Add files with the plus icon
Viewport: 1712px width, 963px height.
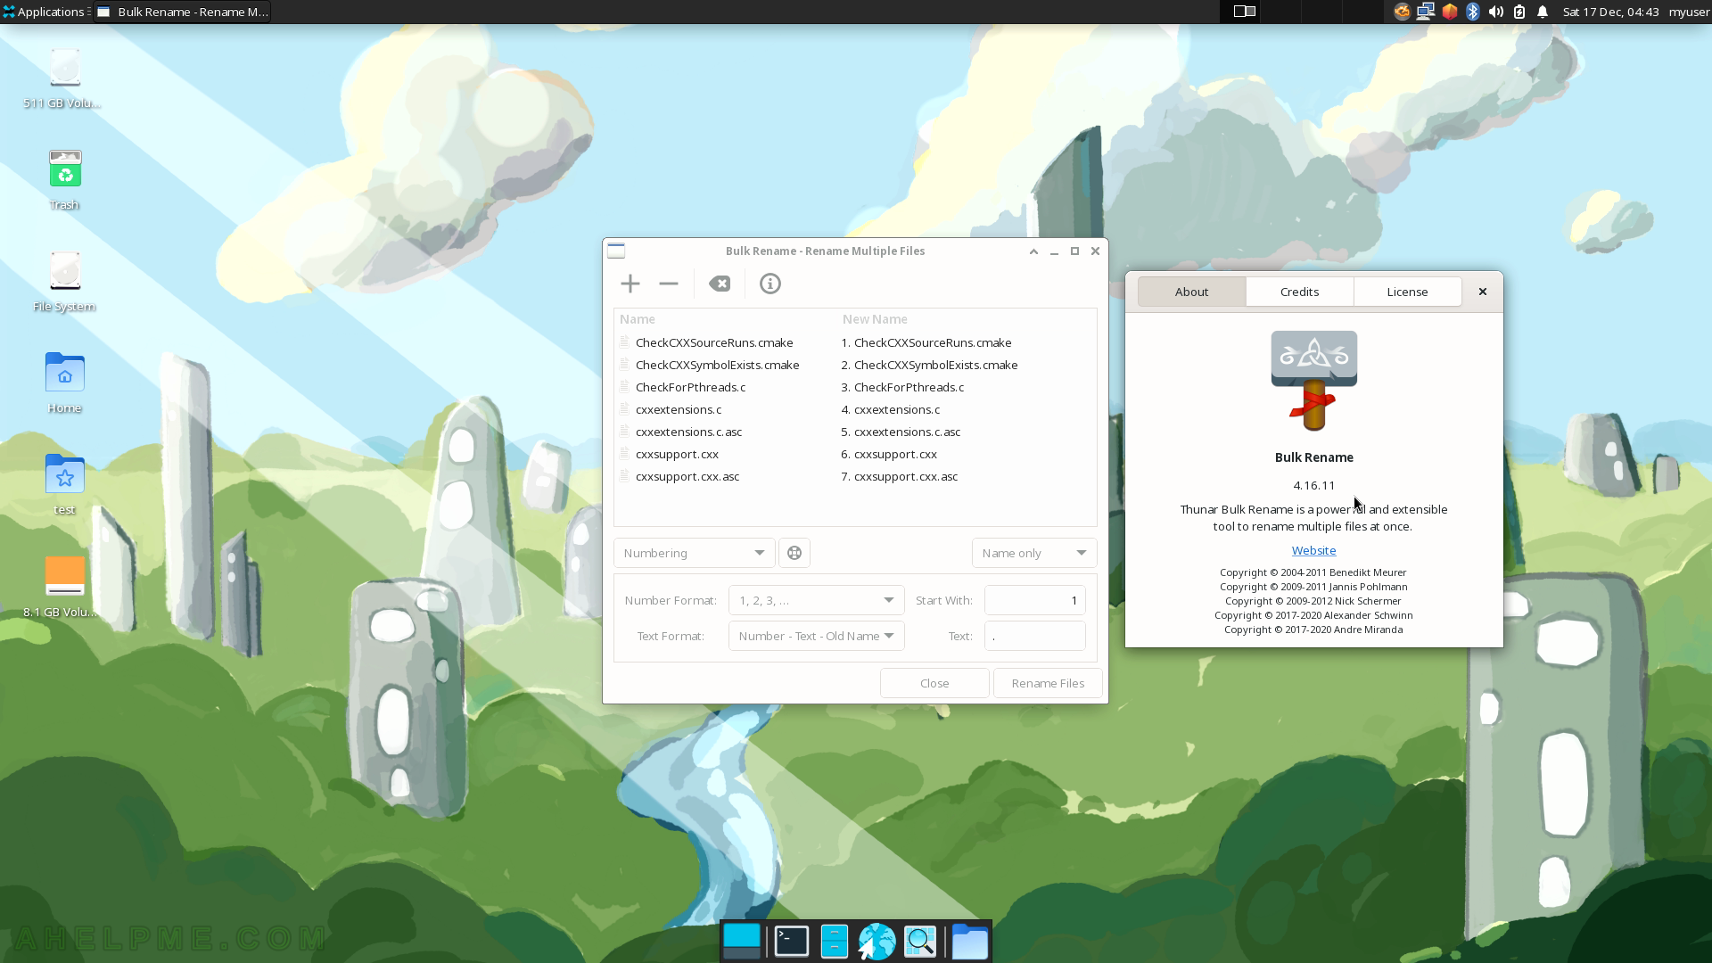coord(630,284)
